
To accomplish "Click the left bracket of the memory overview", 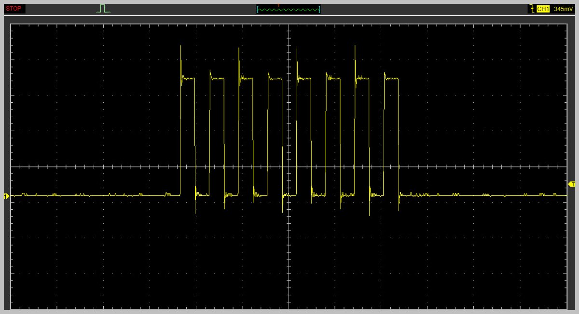I will pyautogui.click(x=258, y=9).
